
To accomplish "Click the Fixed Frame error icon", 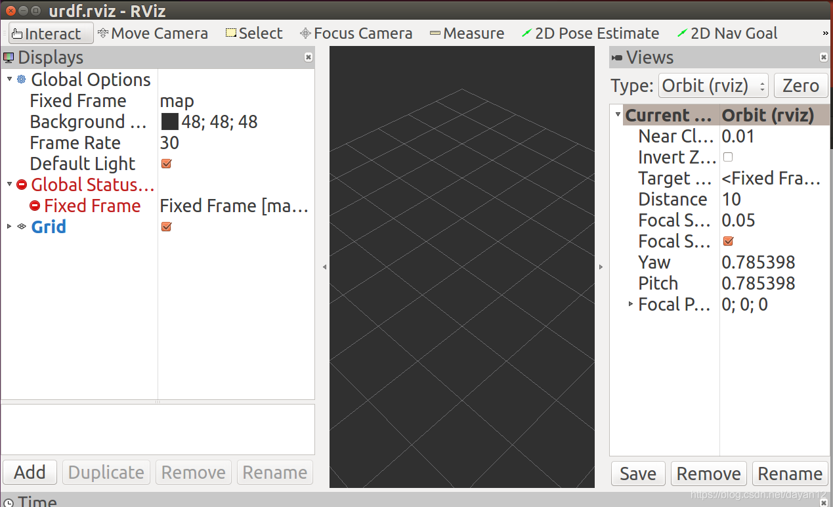I will pos(35,206).
